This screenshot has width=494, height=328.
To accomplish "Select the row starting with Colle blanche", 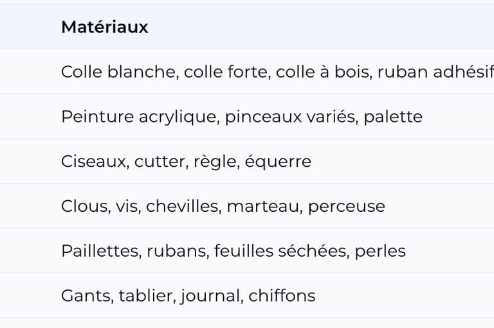I will click(247, 72).
